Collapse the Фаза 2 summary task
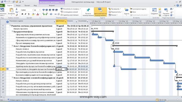 [x=13, y=78]
